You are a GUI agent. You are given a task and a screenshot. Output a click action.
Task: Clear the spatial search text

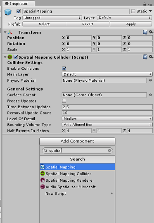[x=109, y=150]
